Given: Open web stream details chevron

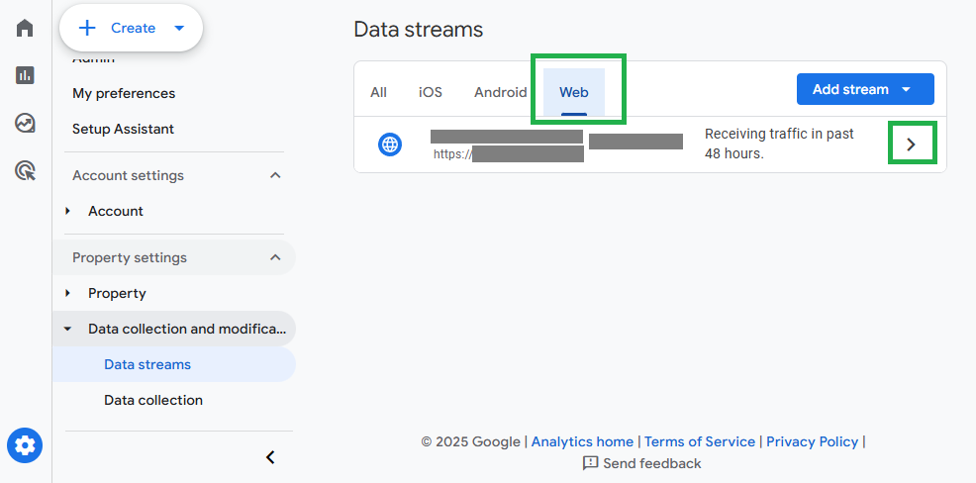Looking at the screenshot, I should pos(912,145).
